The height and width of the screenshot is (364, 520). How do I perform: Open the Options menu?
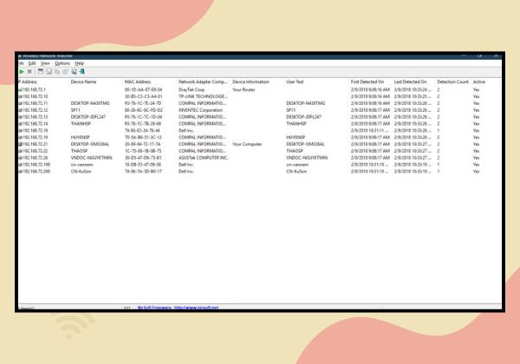(x=62, y=63)
